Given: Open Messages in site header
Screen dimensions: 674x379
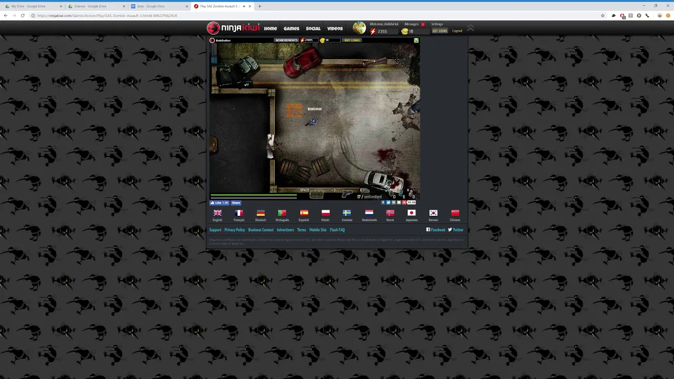Looking at the screenshot, I should coord(412,24).
